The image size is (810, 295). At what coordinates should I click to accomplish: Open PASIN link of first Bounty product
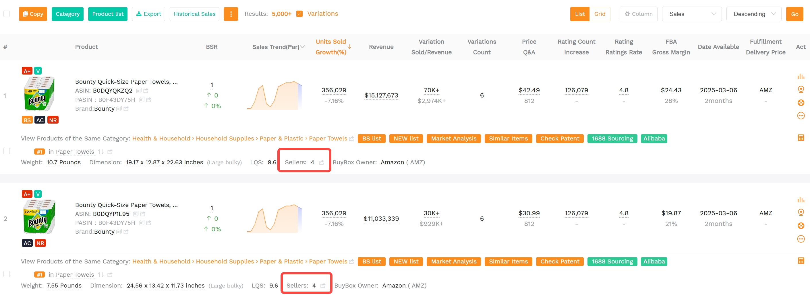[149, 100]
